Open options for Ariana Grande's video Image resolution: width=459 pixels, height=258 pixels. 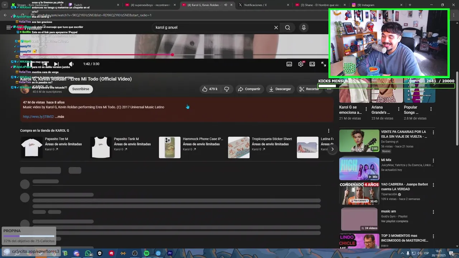point(398,109)
